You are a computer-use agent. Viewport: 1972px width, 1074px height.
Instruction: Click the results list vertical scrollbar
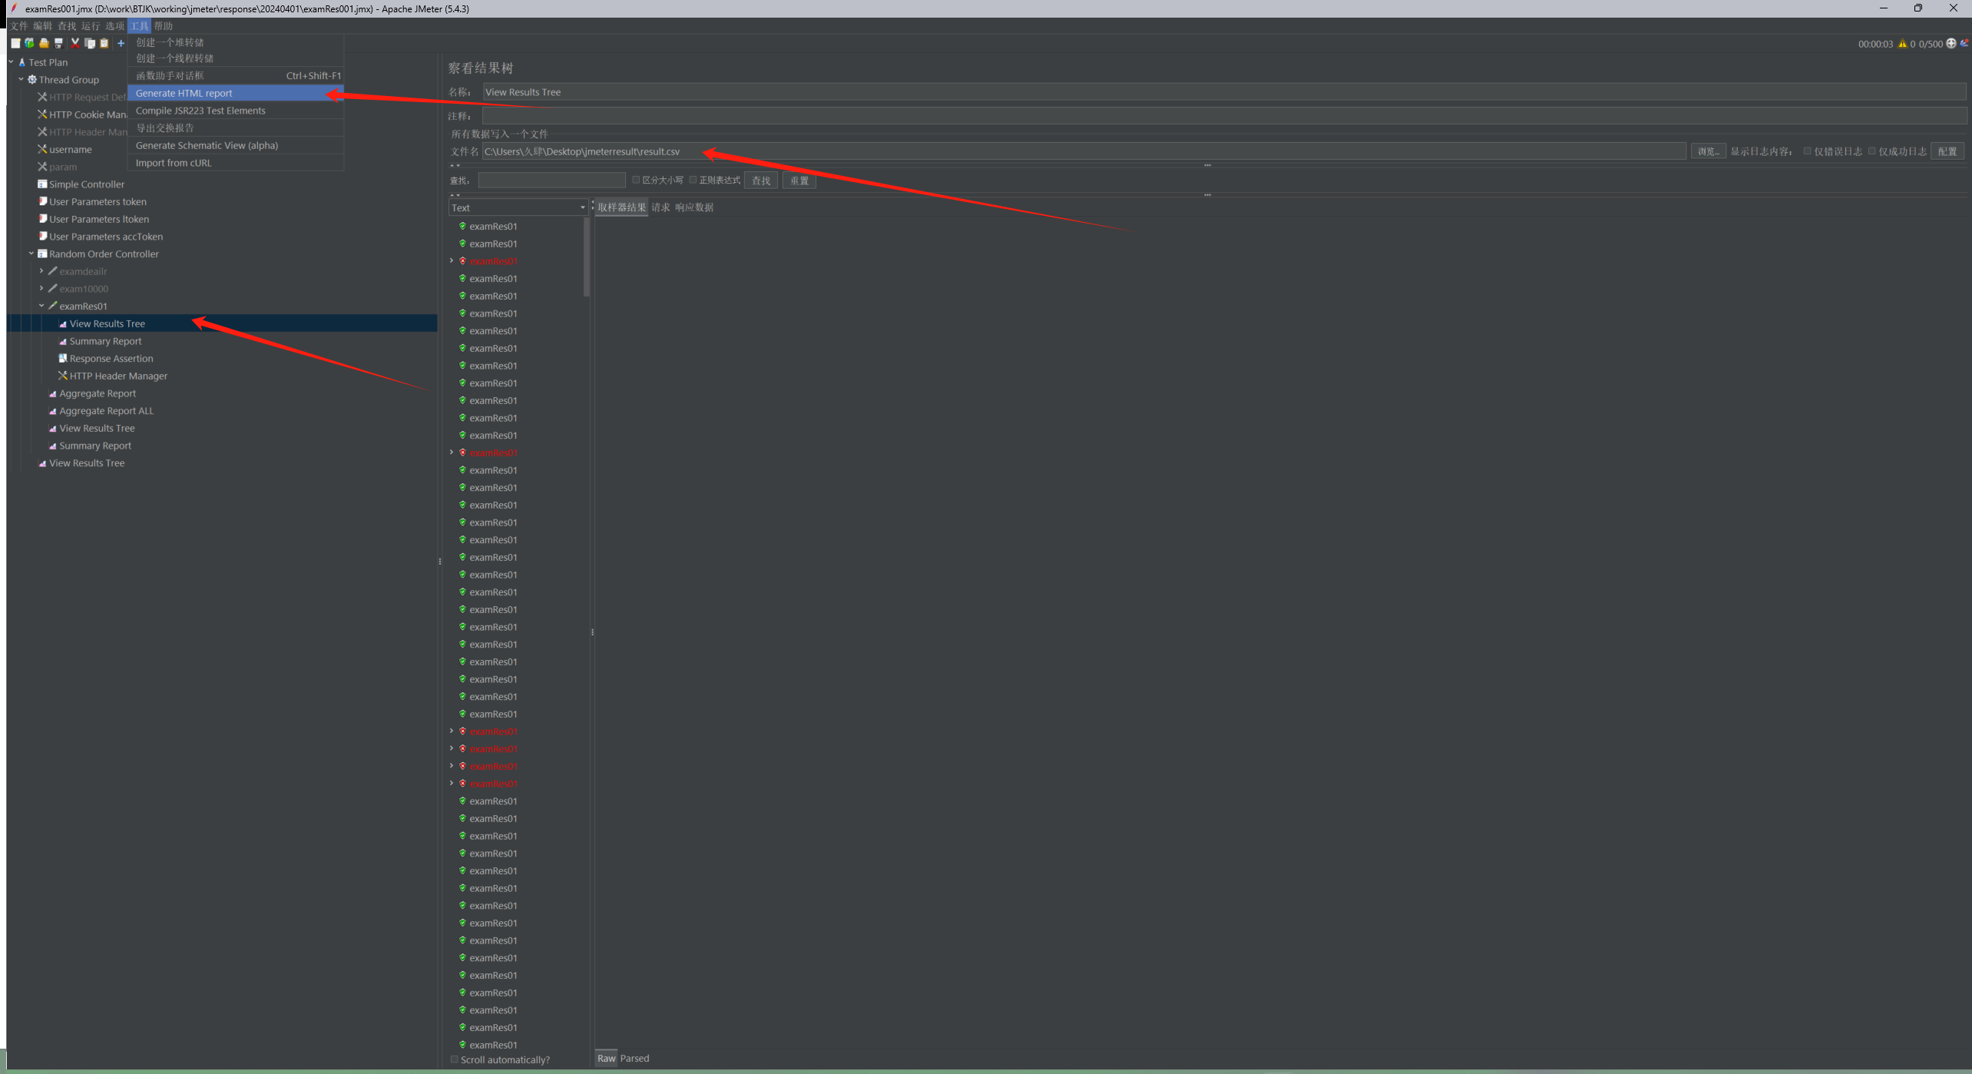click(587, 257)
